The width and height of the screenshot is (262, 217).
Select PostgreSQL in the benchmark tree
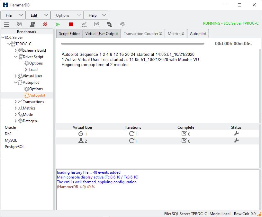pyautogui.click(x=14, y=147)
